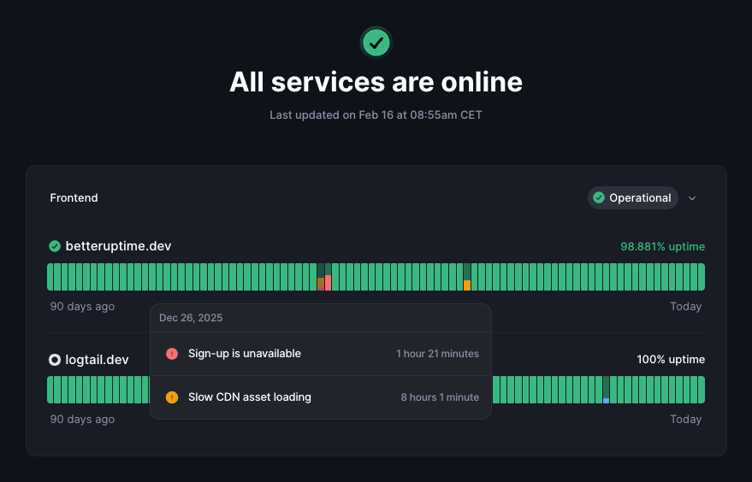
Task: Click the orange warning icon for Slow CDN asset loading
Action: (x=172, y=397)
